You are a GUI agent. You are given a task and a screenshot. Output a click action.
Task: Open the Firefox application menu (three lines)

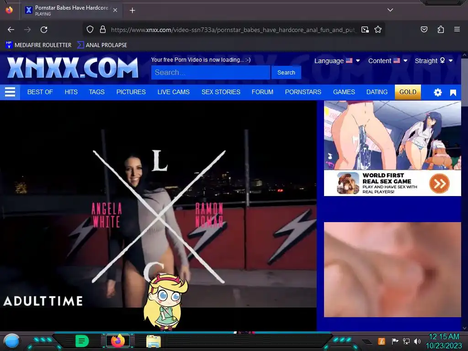tap(457, 29)
